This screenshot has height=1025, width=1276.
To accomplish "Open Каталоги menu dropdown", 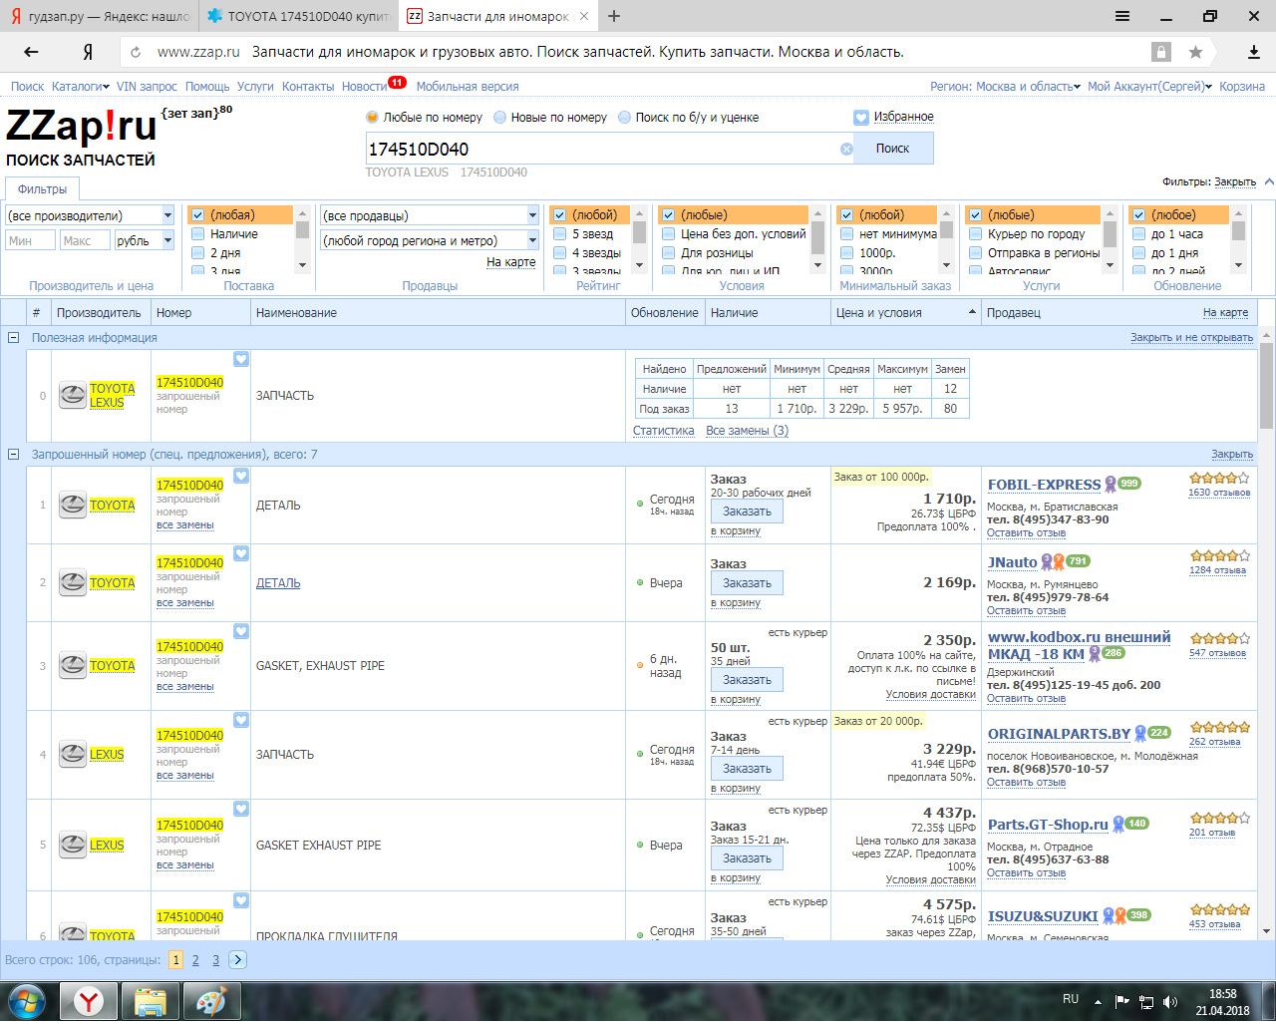I will click(81, 87).
